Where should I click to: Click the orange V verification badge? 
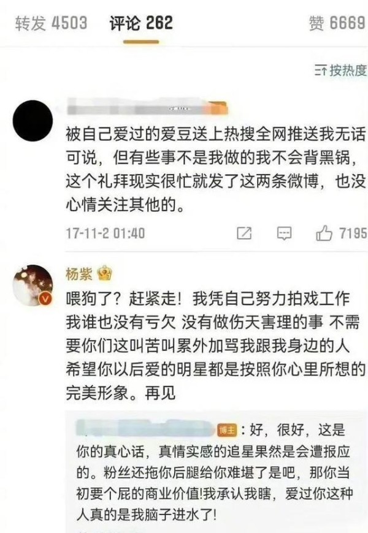click(x=45, y=298)
